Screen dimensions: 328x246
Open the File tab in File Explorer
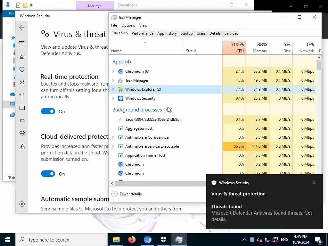[x=11, y=14]
